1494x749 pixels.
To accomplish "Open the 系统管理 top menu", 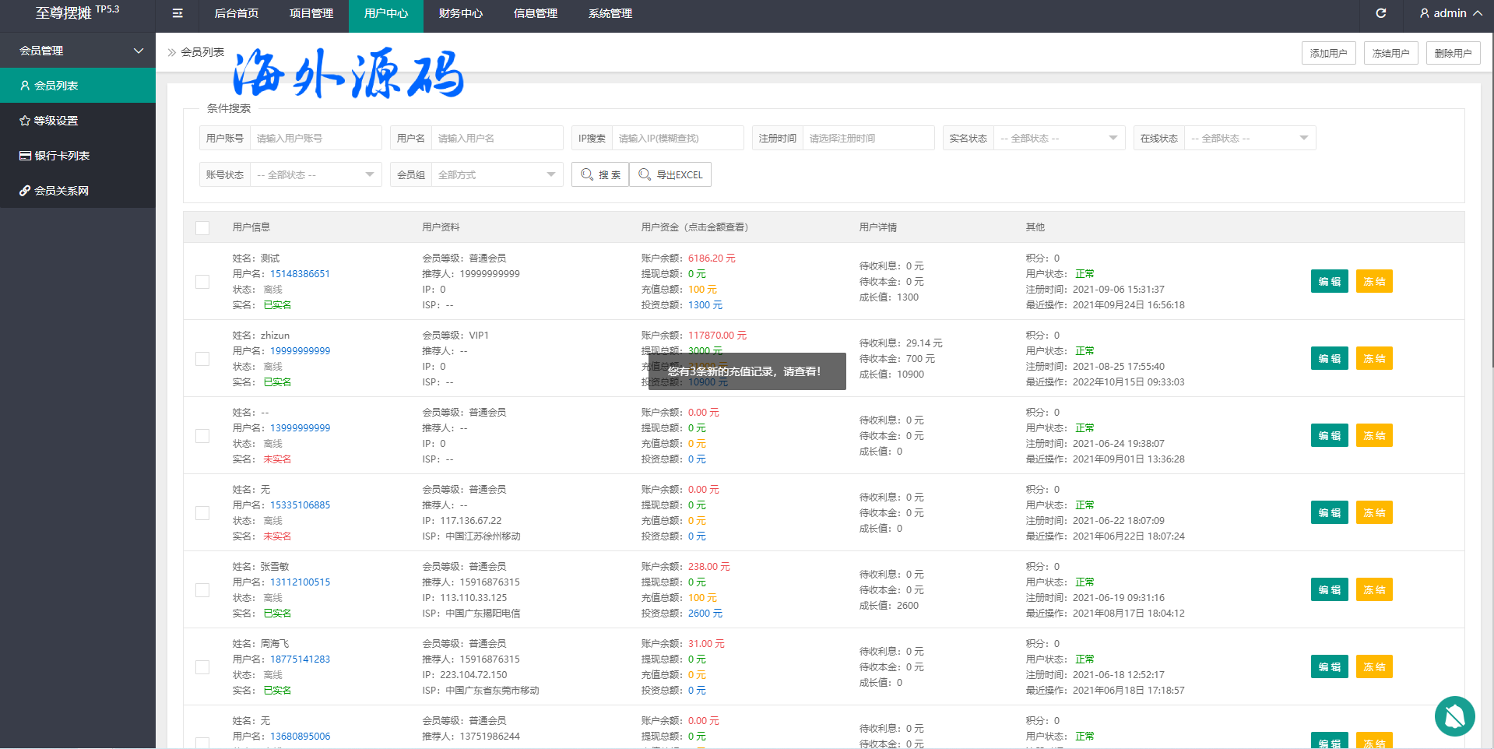I will coord(610,13).
